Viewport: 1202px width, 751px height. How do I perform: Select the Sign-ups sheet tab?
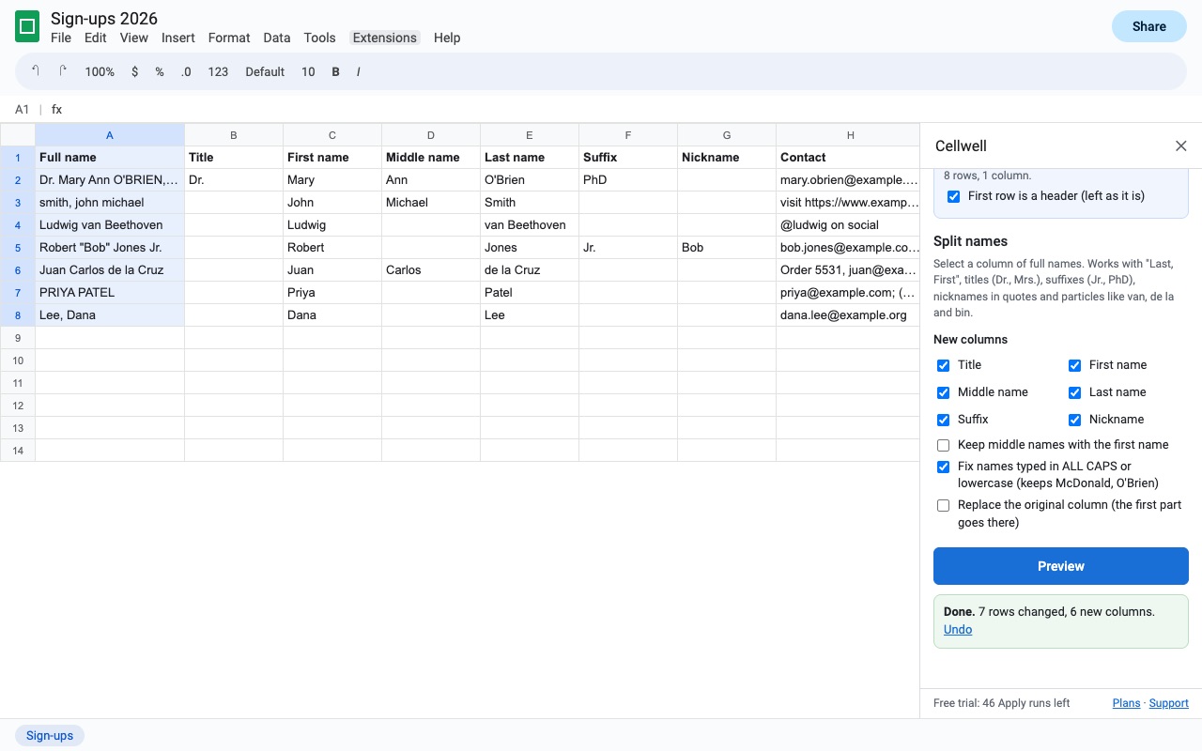[50, 735]
